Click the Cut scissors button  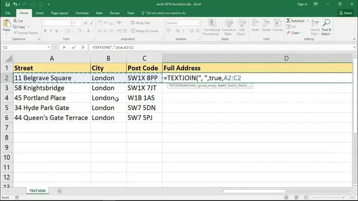18,21
